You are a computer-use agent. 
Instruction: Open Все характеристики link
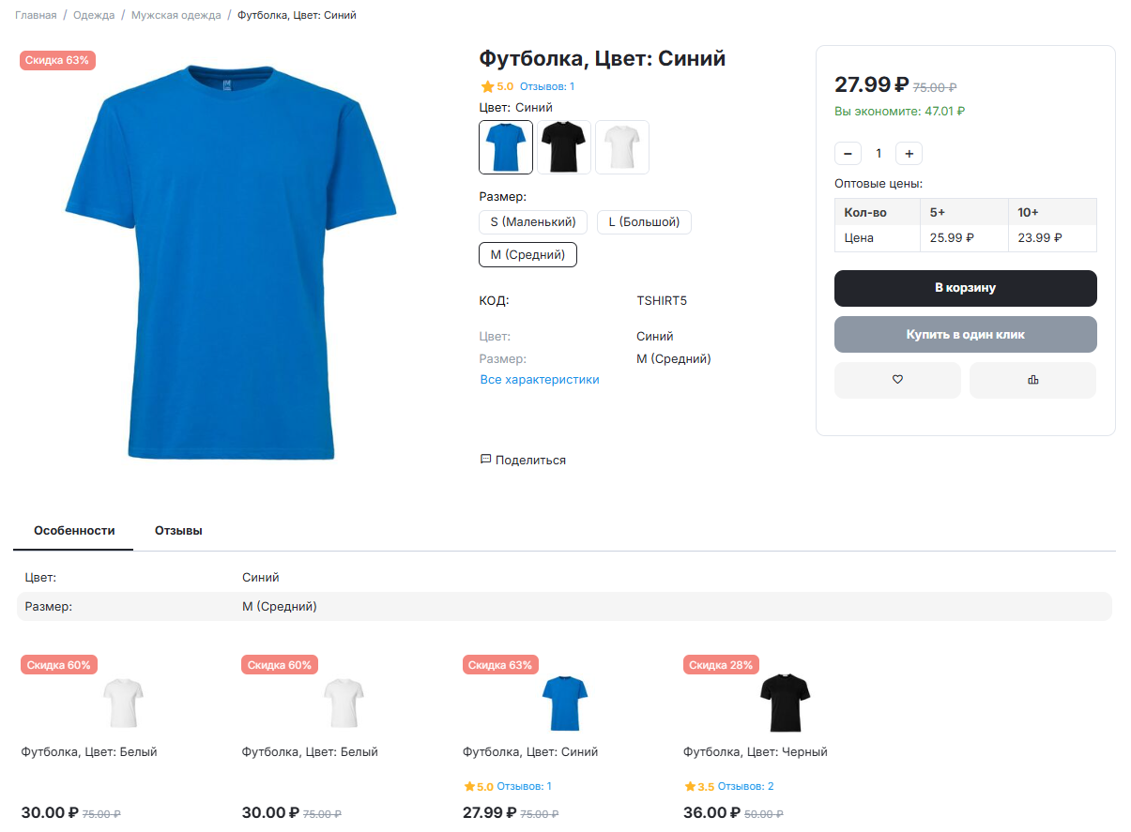[x=540, y=380]
